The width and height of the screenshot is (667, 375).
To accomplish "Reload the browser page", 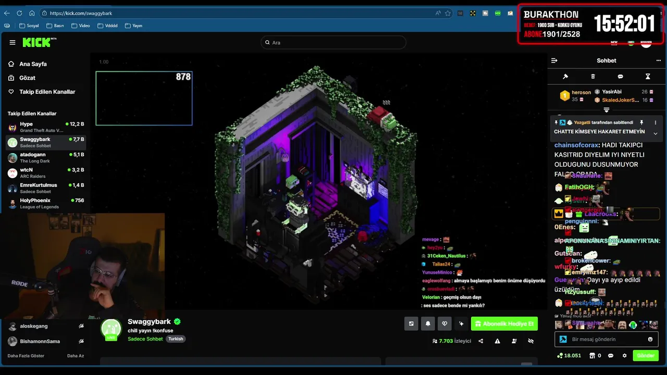I will (x=19, y=13).
